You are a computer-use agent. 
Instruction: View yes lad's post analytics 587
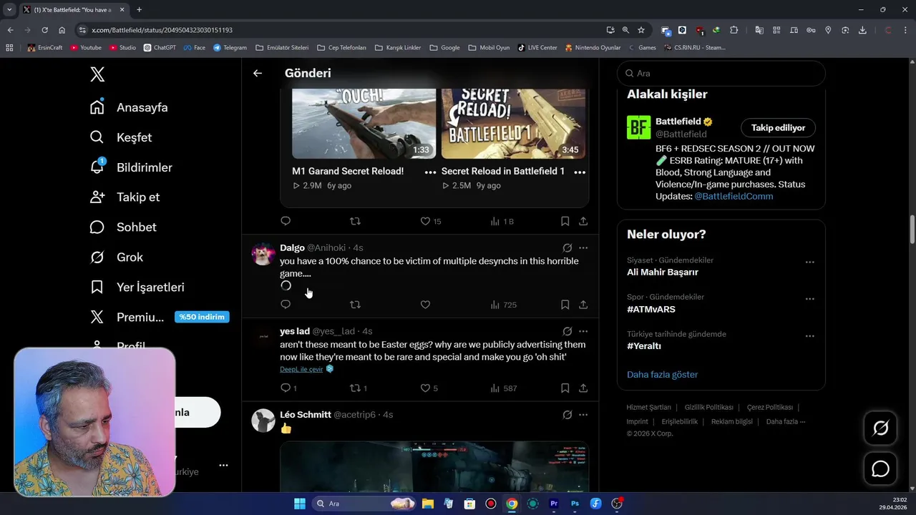[503, 388]
